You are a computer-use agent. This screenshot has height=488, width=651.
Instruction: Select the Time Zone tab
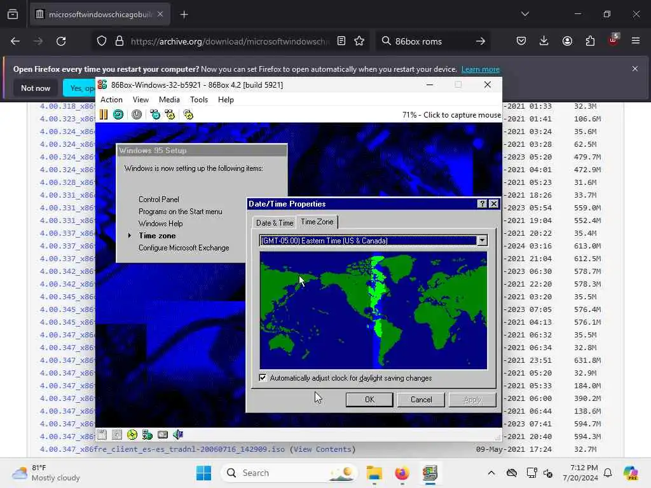(x=317, y=222)
